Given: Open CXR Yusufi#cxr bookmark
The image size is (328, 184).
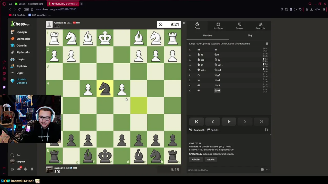Looking at the screenshot, I should [x=39, y=15].
